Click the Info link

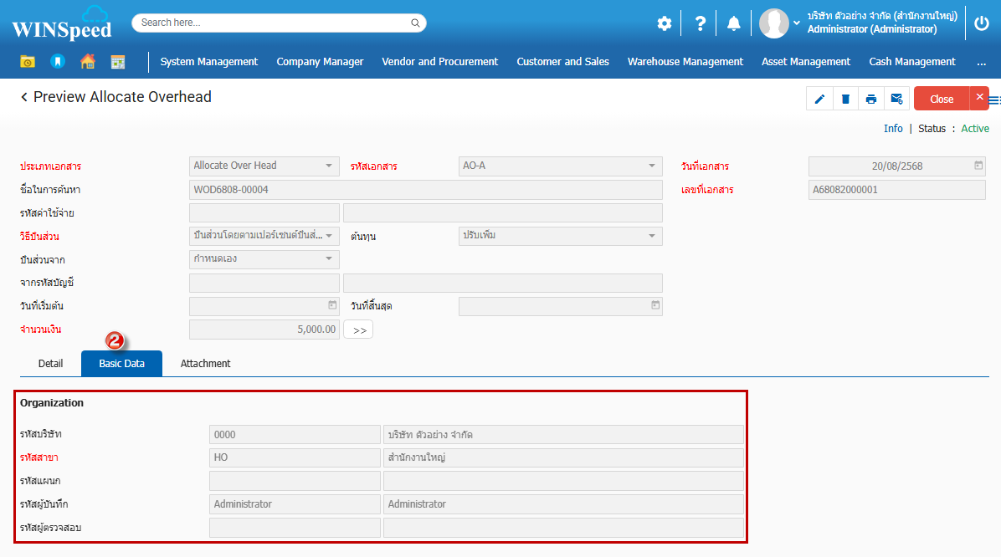pos(893,129)
